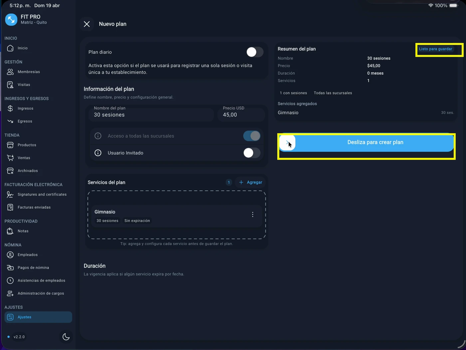Toggle Acceso a todas las sucursales switch

pos(252,136)
